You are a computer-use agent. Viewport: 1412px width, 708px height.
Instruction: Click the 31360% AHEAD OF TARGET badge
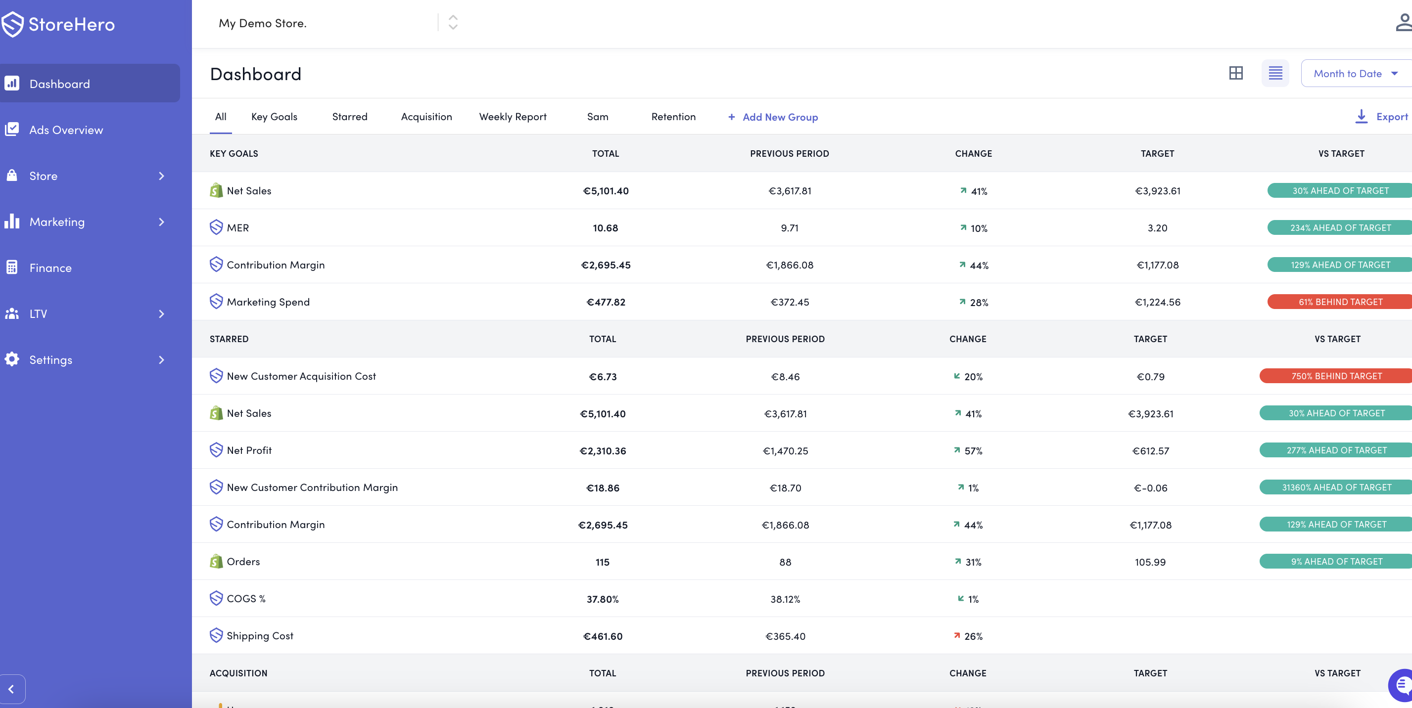1336,487
